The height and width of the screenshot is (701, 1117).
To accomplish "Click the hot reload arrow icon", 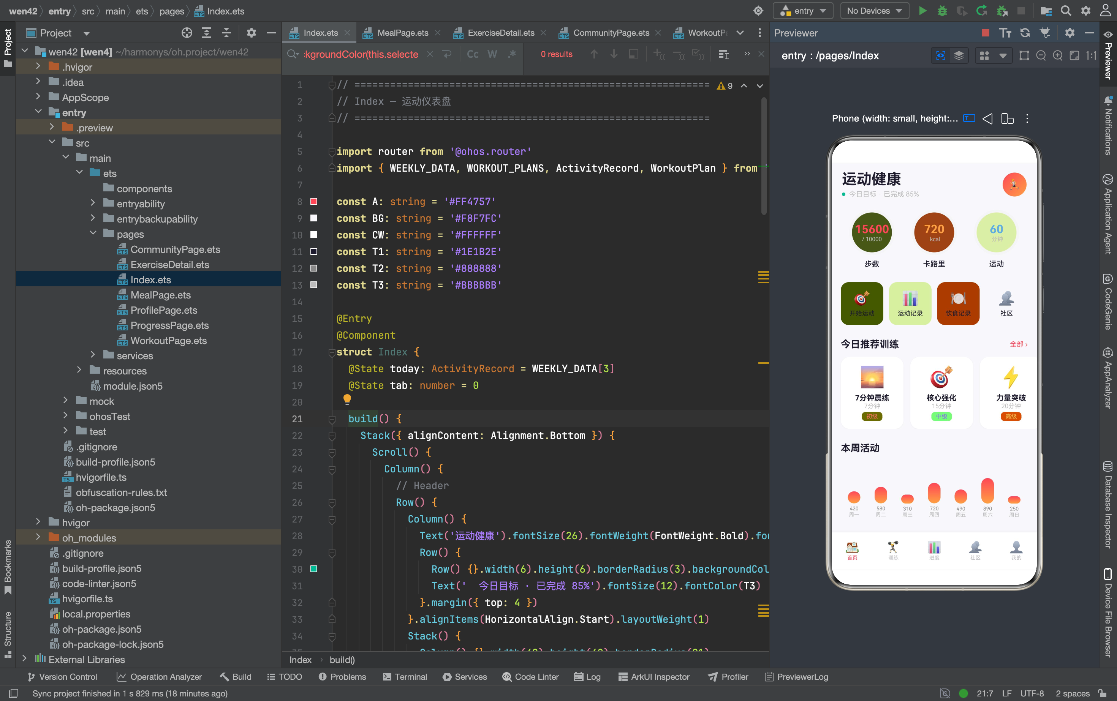I will pyautogui.click(x=981, y=11).
